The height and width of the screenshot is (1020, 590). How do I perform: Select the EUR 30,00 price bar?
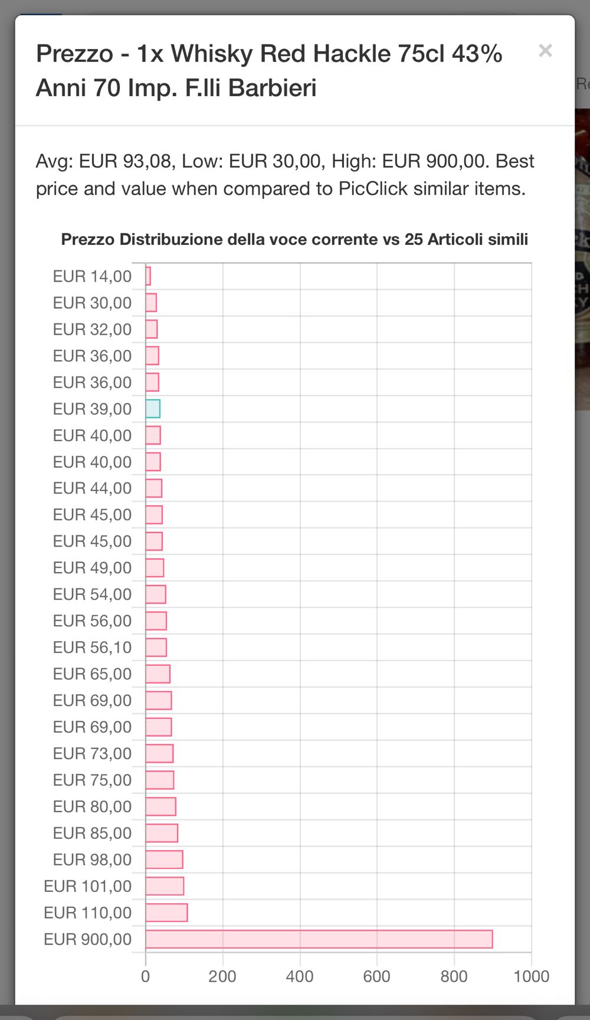tap(151, 303)
